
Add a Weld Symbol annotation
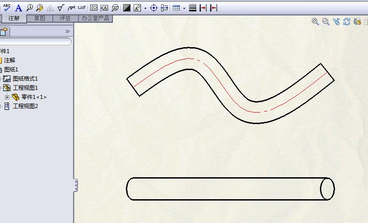coord(71,8)
